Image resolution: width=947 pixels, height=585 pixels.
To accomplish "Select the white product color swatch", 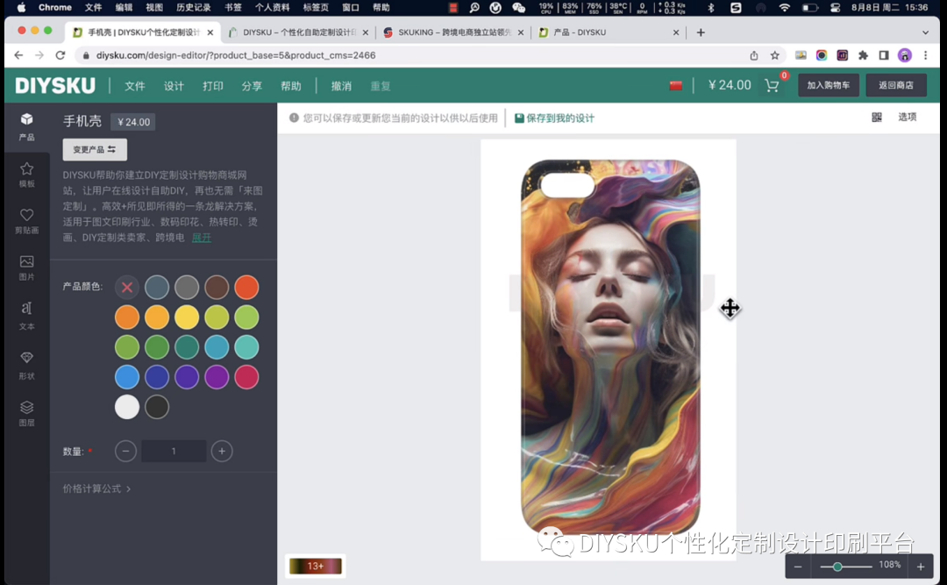I will pyautogui.click(x=127, y=407).
